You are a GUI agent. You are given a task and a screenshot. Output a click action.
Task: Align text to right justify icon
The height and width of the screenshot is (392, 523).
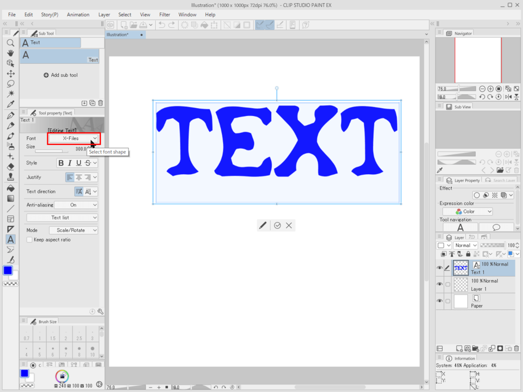coord(88,177)
